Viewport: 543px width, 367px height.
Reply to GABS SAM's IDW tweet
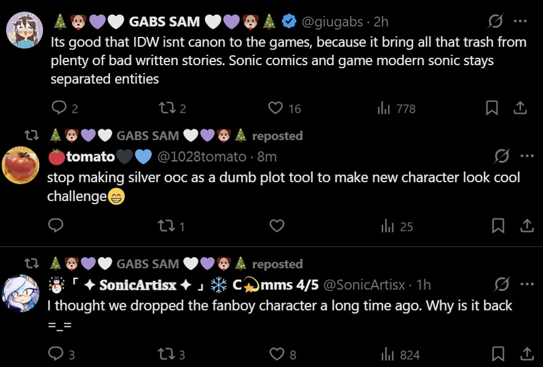(59, 108)
